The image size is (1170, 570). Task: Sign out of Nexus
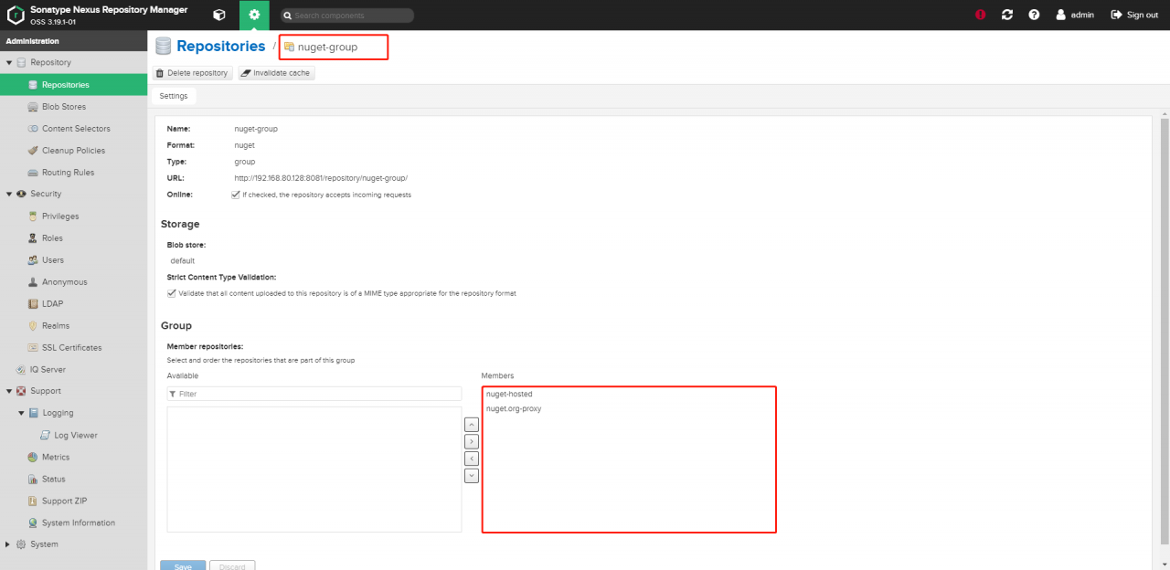pyautogui.click(x=1134, y=15)
